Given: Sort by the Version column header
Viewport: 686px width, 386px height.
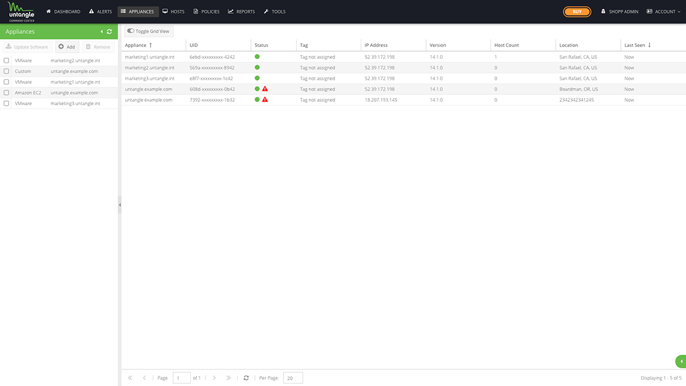Looking at the screenshot, I should [x=458, y=45].
